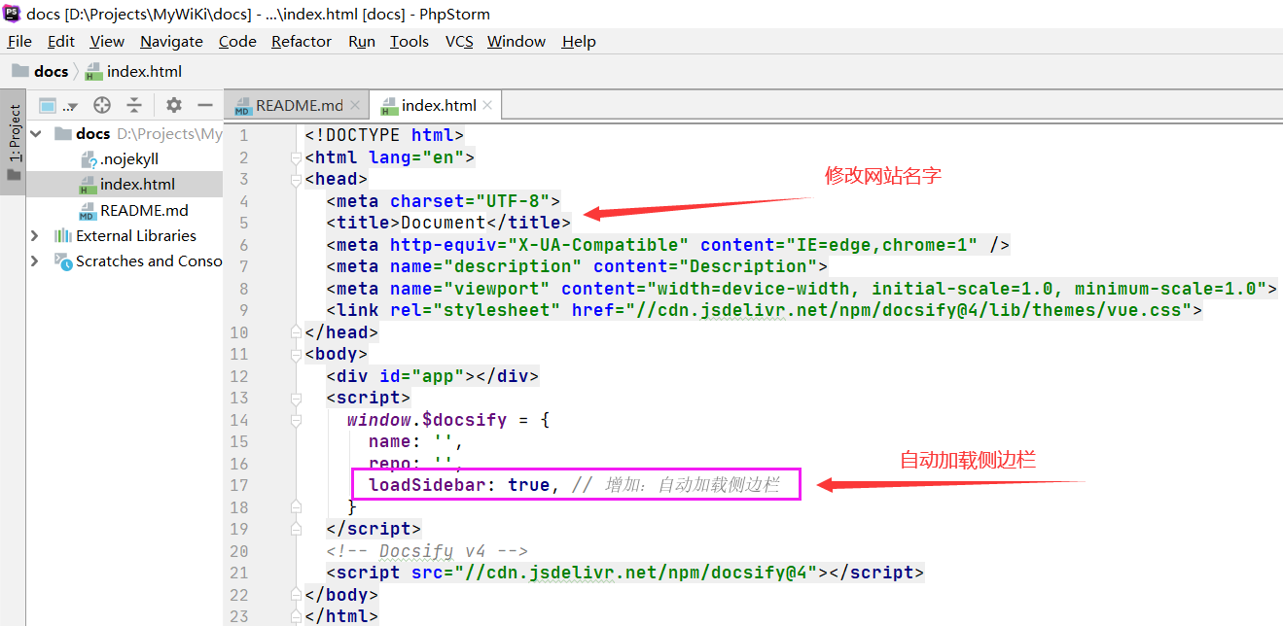The image size is (1283, 626).
Task: Fold the head tag using the gutter arrow
Action: coord(297,179)
